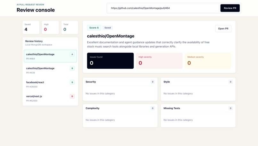This screenshot has height=146, width=258.
Task: Click 'No issues in this category' under Missing Tests
Action: (x=178, y=120)
